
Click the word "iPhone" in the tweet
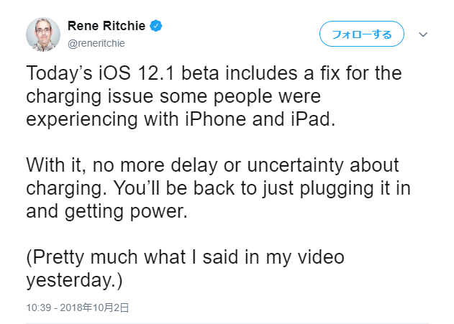215,119
